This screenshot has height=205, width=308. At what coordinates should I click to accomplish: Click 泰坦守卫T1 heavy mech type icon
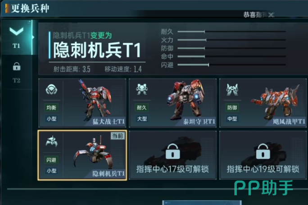142,89
